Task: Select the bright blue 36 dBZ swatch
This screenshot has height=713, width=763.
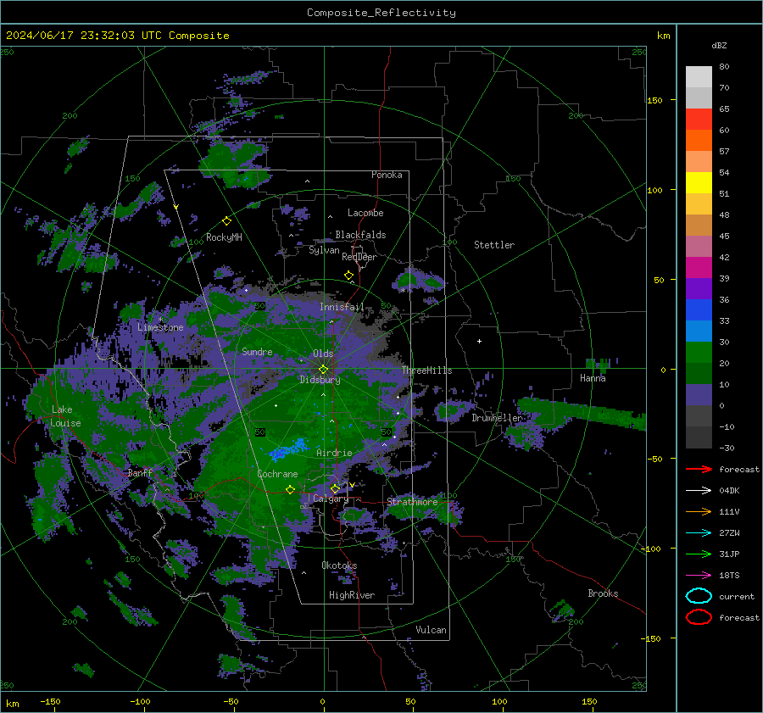Action: tap(699, 309)
